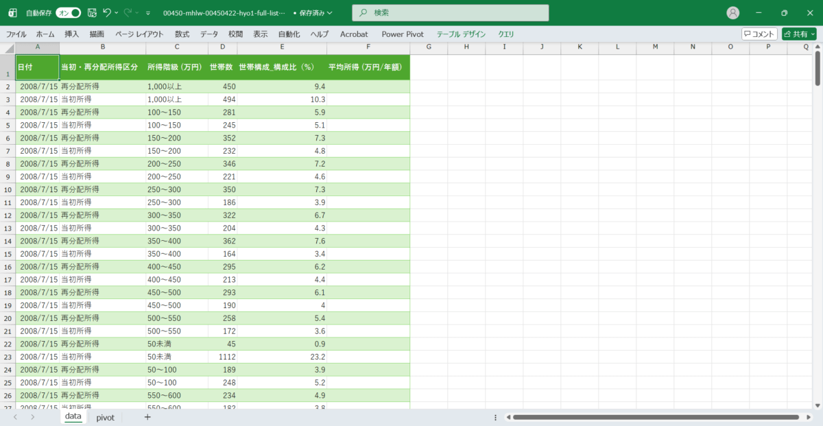Image resolution: width=823 pixels, height=426 pixels.
Task: Toggle the 自動保存 AutoSave switch
Action: [68, 13]
